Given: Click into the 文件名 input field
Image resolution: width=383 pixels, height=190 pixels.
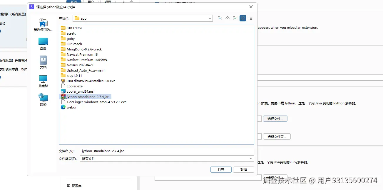Looking at the screenshot, I should click(x=167, y=151).
